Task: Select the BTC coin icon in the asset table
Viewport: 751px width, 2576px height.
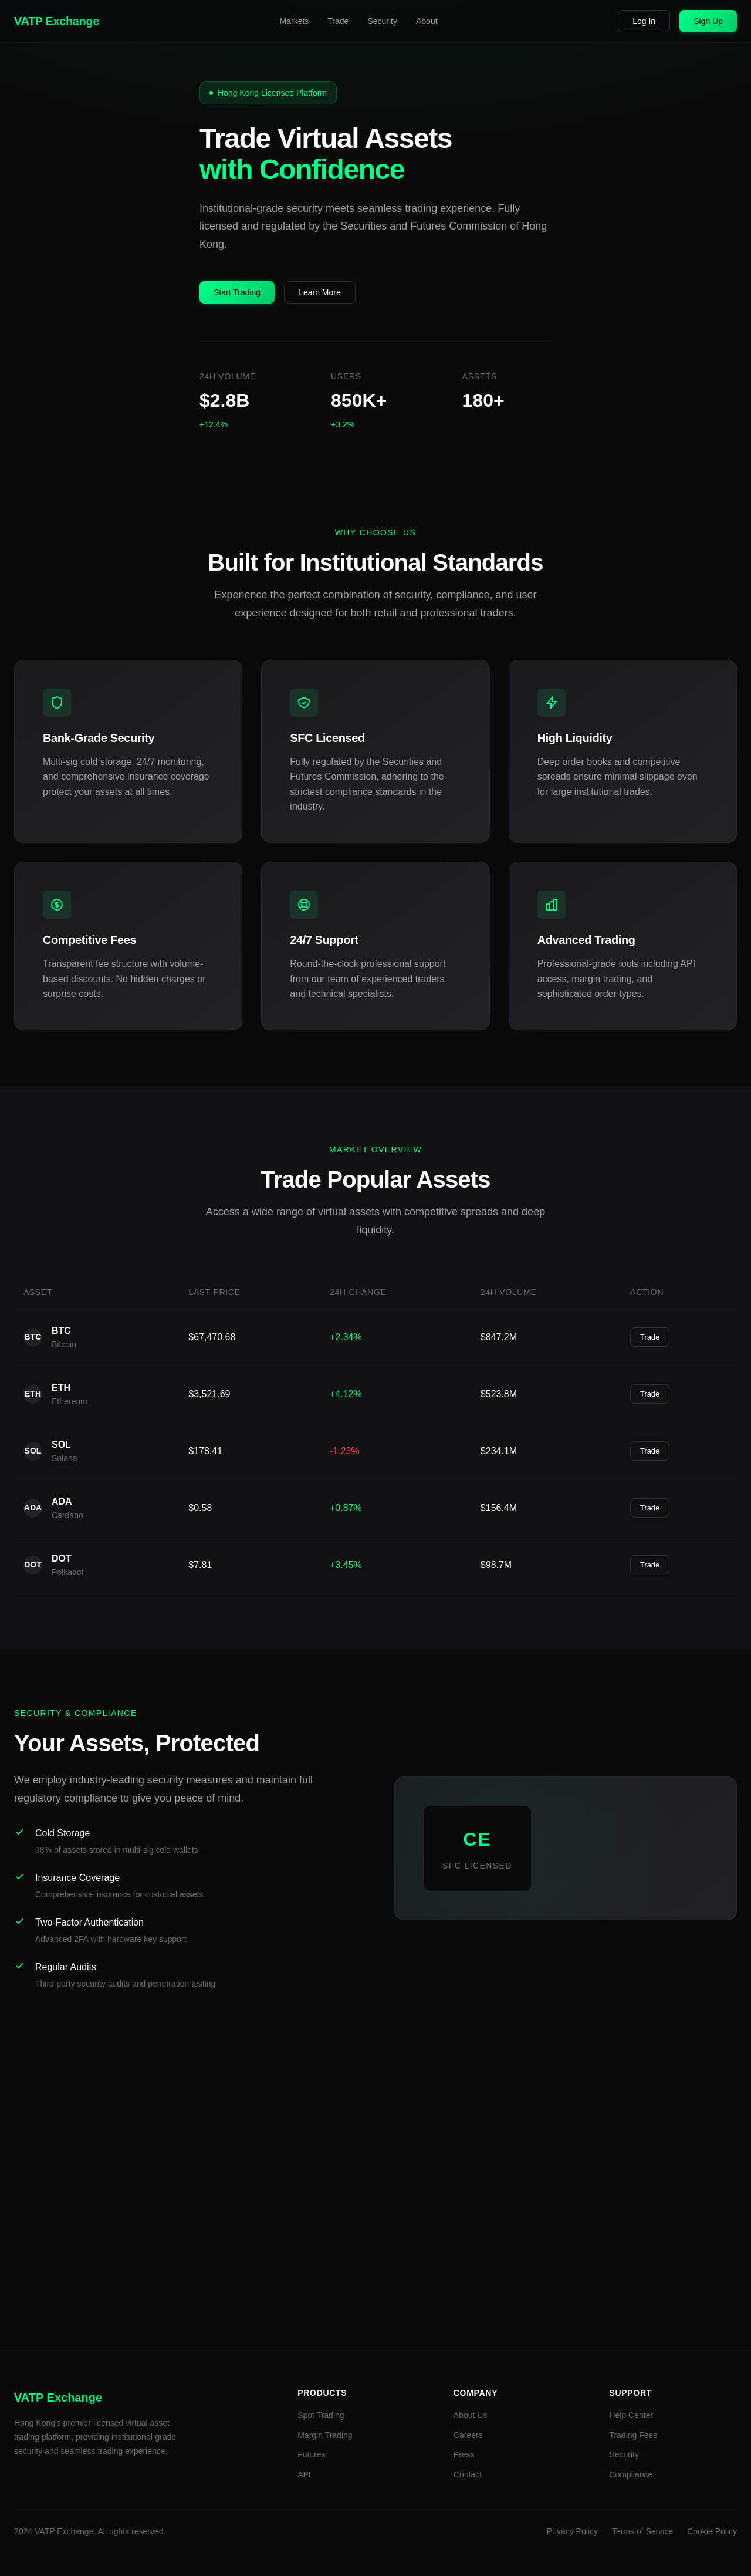Action: tap(32, 1336)
